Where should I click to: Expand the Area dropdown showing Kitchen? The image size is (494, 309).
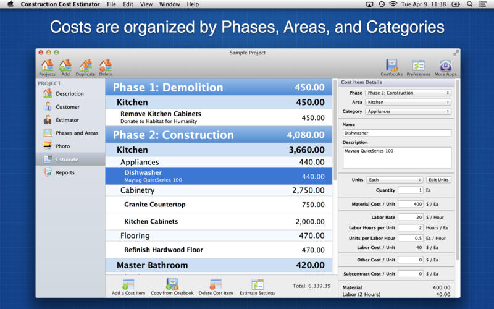pos(408,102)
